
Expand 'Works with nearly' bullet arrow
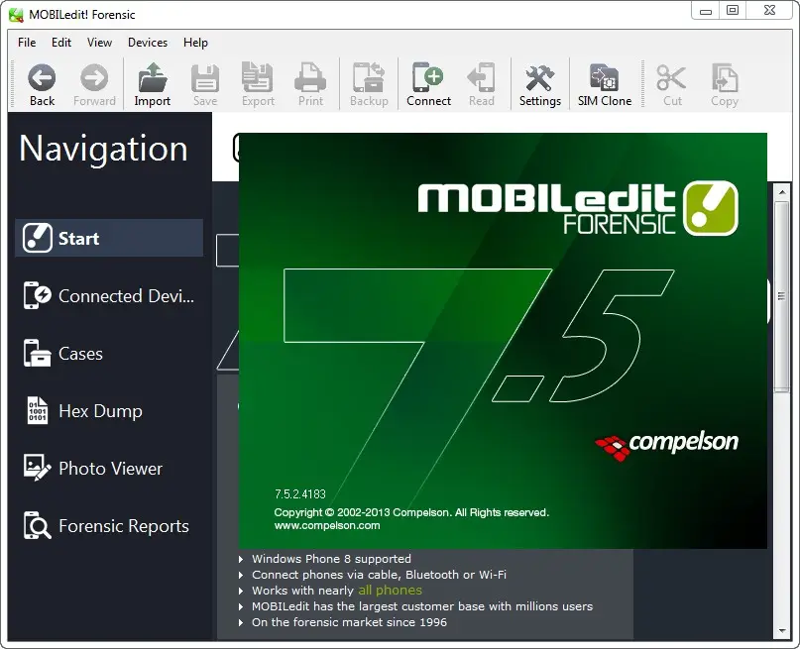click(x=241, y=591)
